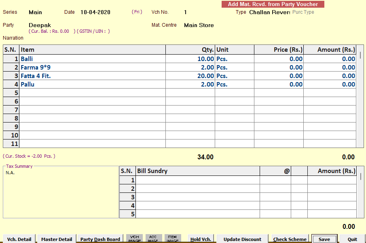
Task: Open Vch. Detail
Action: click(19, 239)
